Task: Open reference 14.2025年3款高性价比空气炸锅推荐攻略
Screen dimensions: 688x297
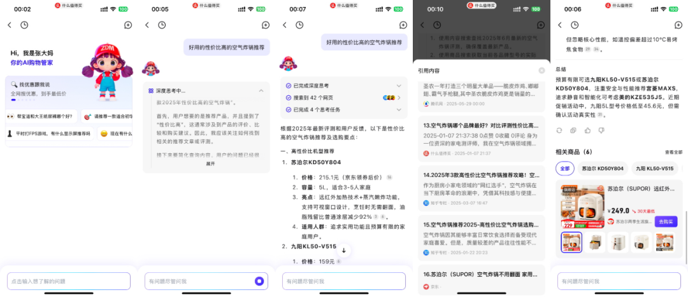Action: click(x=482, y=188)
